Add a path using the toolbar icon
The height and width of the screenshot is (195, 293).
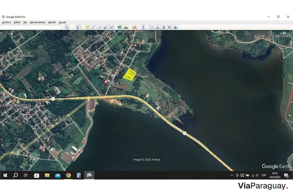click(99, 27)
